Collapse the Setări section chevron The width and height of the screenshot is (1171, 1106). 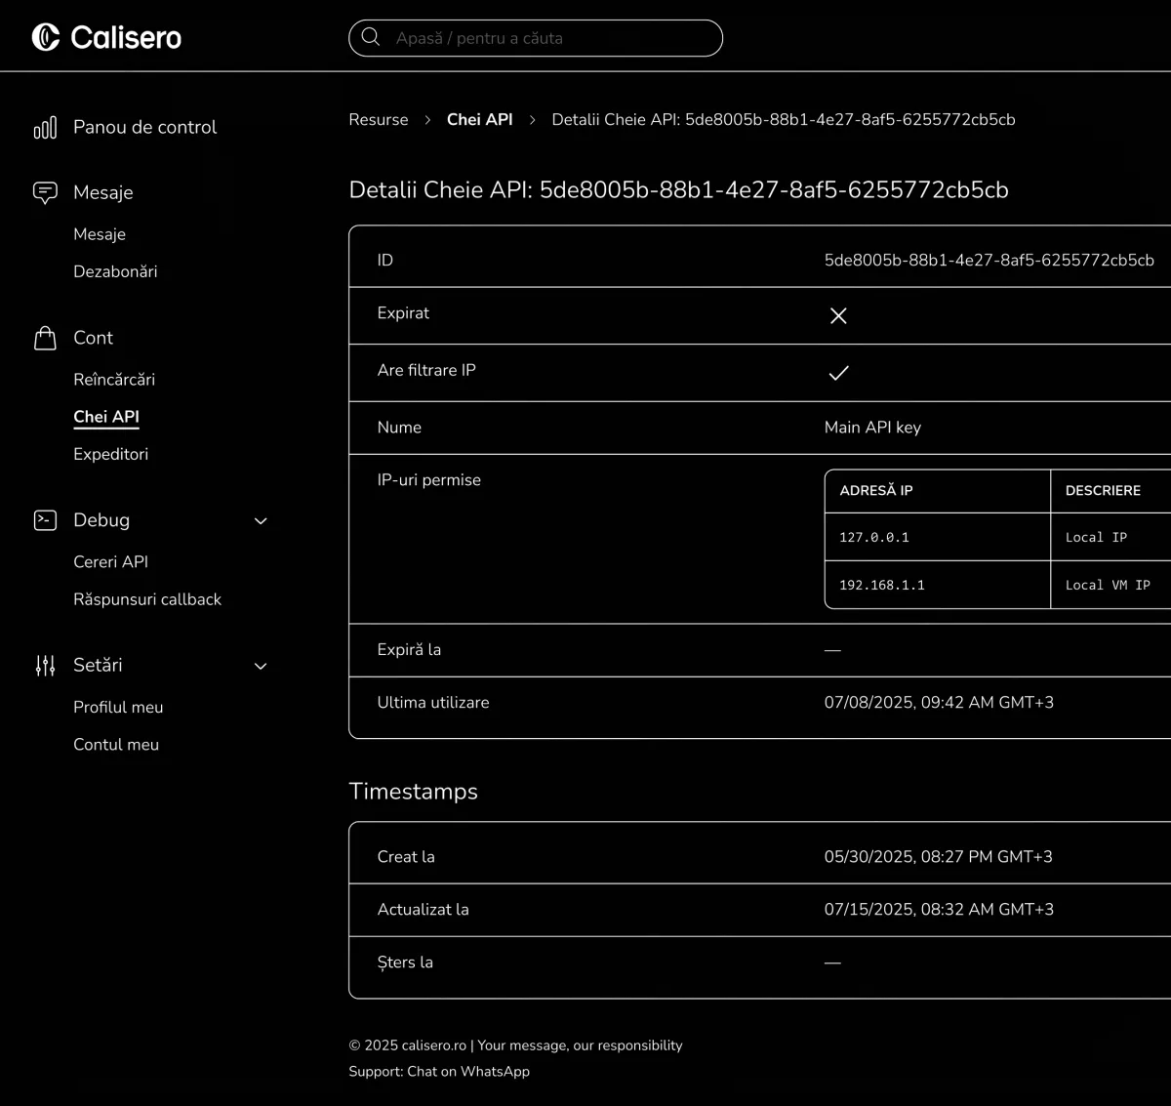pos(261,666)
